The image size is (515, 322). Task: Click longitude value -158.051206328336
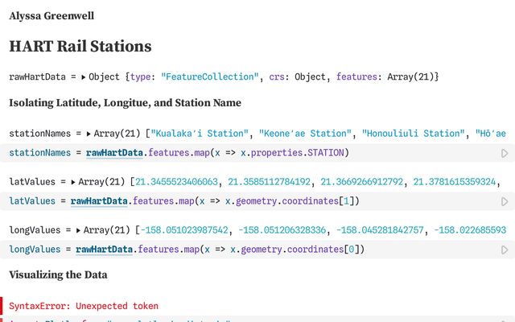(x=282, y=230)
